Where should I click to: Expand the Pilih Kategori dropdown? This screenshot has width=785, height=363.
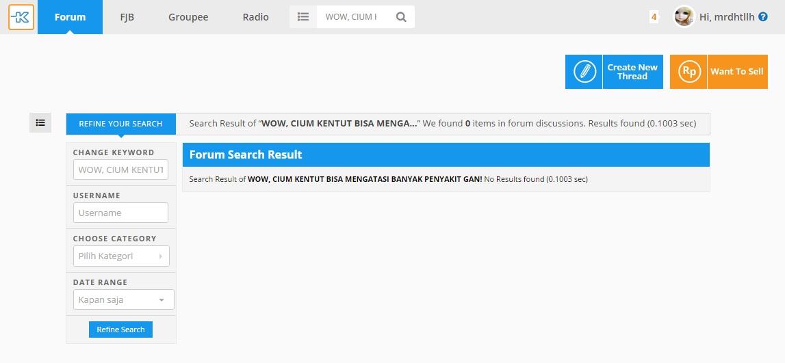coord(121,256)
